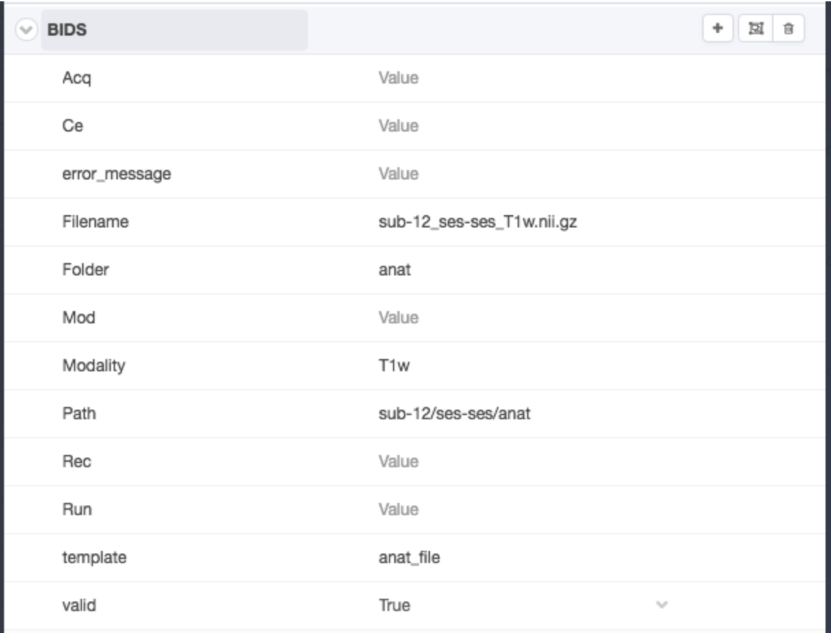Click the Rec key label
Screen dimensions: 831x633
77,462
